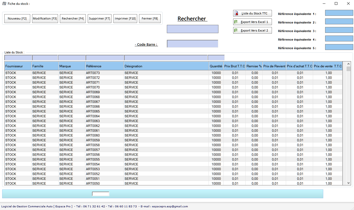Click the Rechercher [F4] button
354x210 pixels.
coord(73,19)
